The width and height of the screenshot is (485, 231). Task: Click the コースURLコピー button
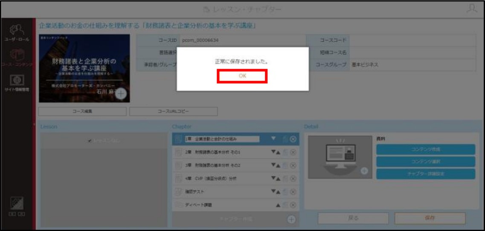click(x=173, y=111)
